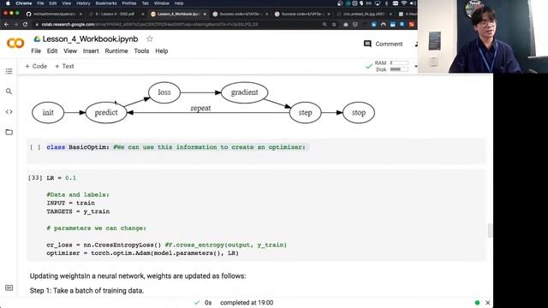Click 'Step 1: Take a batch of training data.'
548x308 pixels.
click(x=86, y=291)
